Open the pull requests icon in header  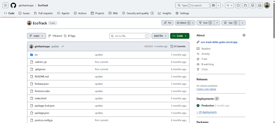pyautogui.click(x=245, y=5)
